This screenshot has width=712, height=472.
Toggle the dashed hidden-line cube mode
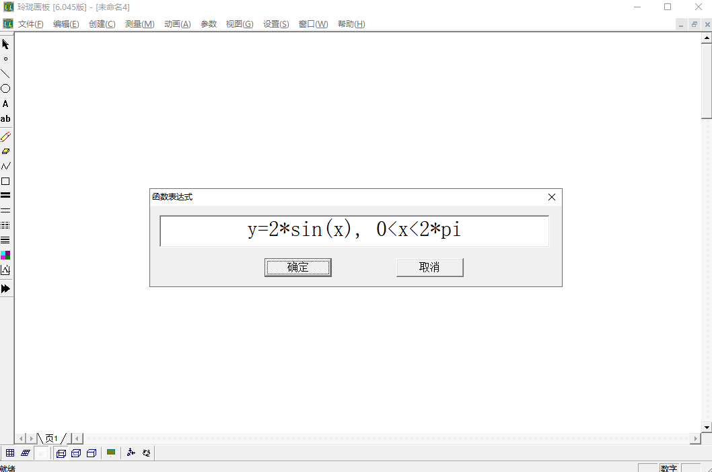point(76,453)
